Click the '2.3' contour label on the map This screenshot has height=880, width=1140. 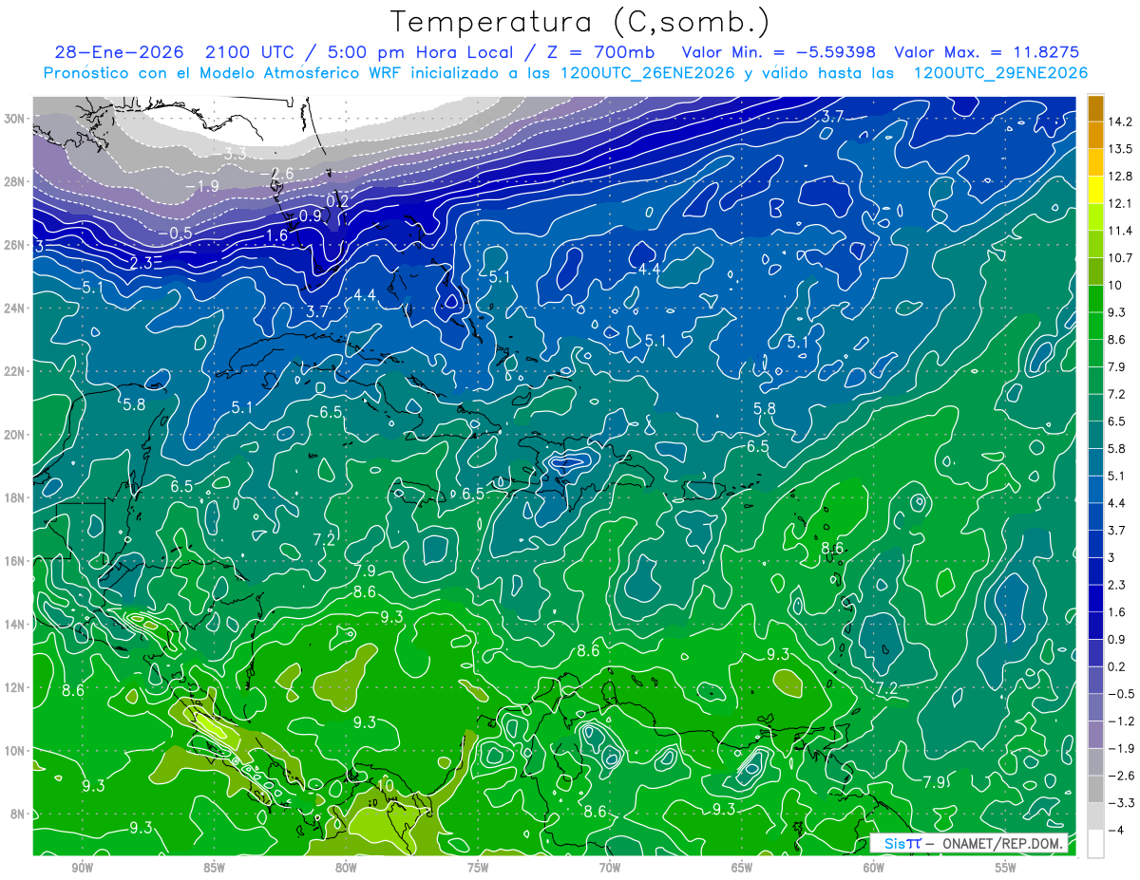[142, 263]
